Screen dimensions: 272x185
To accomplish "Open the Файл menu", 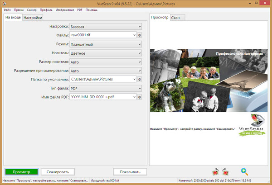I will point(7,10).
